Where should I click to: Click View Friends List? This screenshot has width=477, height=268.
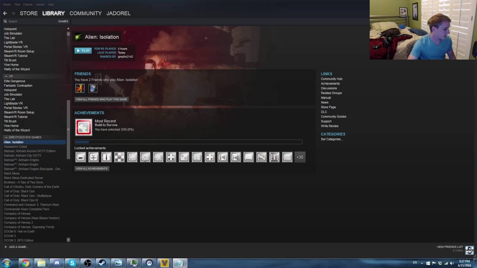pos(450,247)
